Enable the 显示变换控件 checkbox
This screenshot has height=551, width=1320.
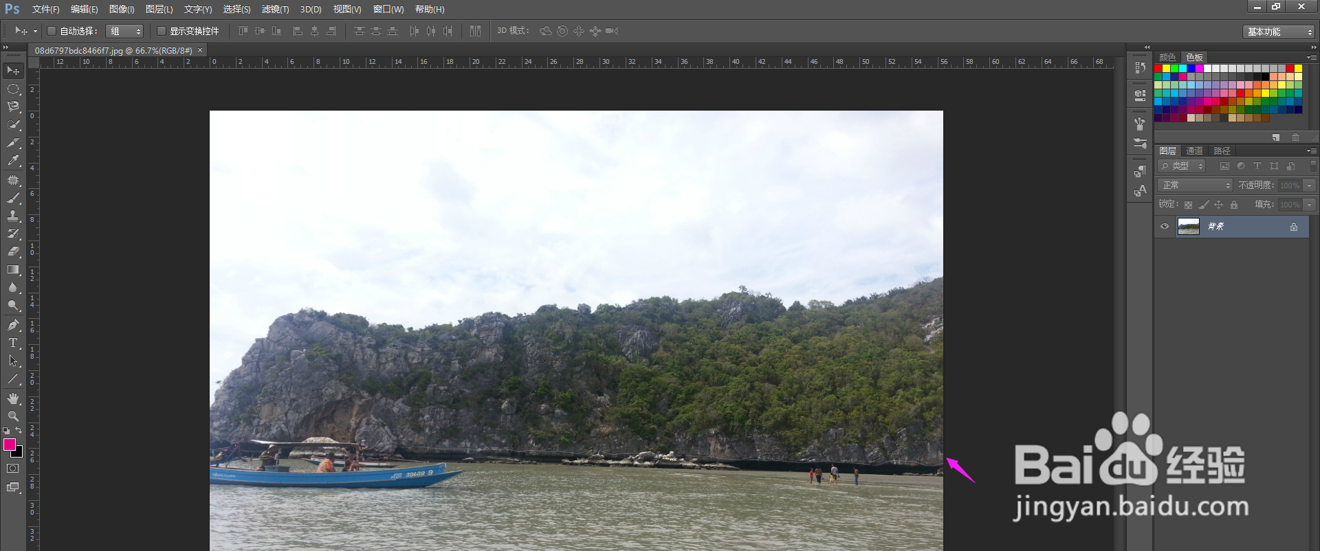(x=162, y=31)
